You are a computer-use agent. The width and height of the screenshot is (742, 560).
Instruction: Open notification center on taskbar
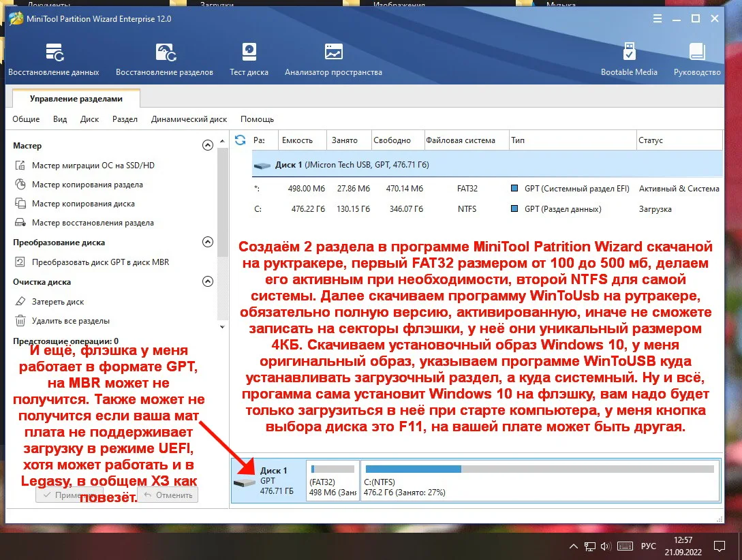coord(720,546)
